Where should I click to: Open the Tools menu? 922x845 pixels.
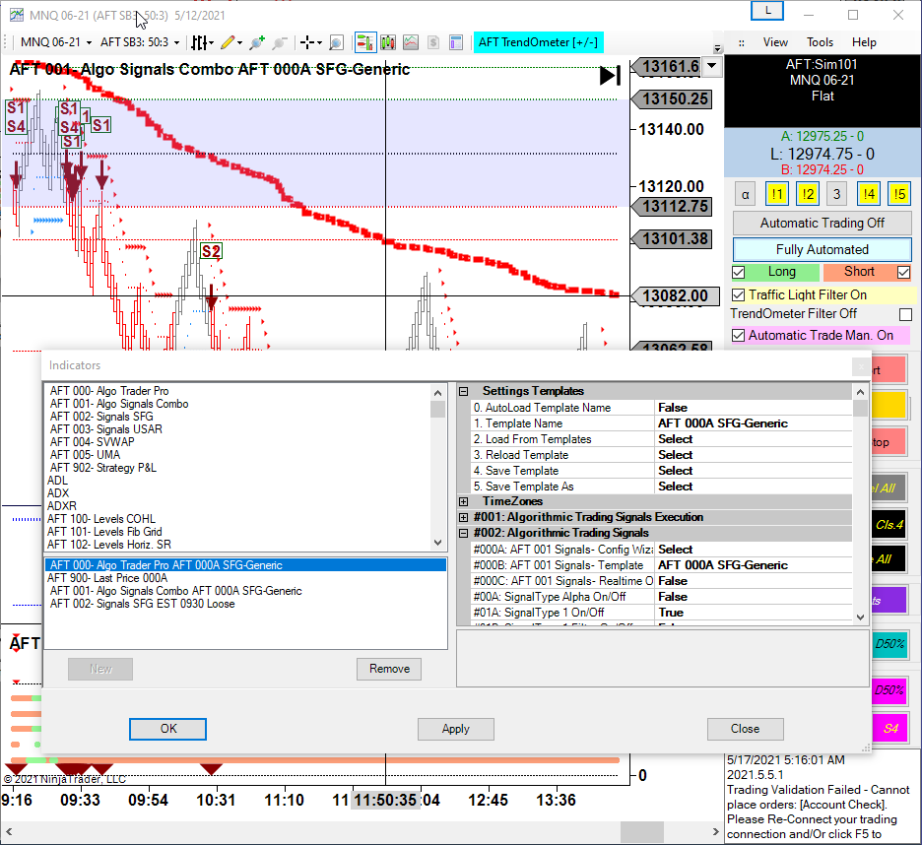point(820,42)
